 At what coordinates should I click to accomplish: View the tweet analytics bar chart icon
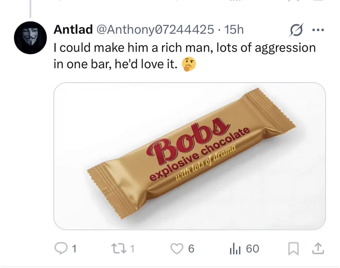click(235, 249)
